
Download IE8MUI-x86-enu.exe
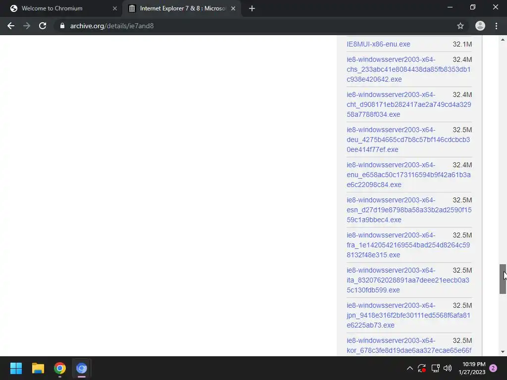click(378, 44)
